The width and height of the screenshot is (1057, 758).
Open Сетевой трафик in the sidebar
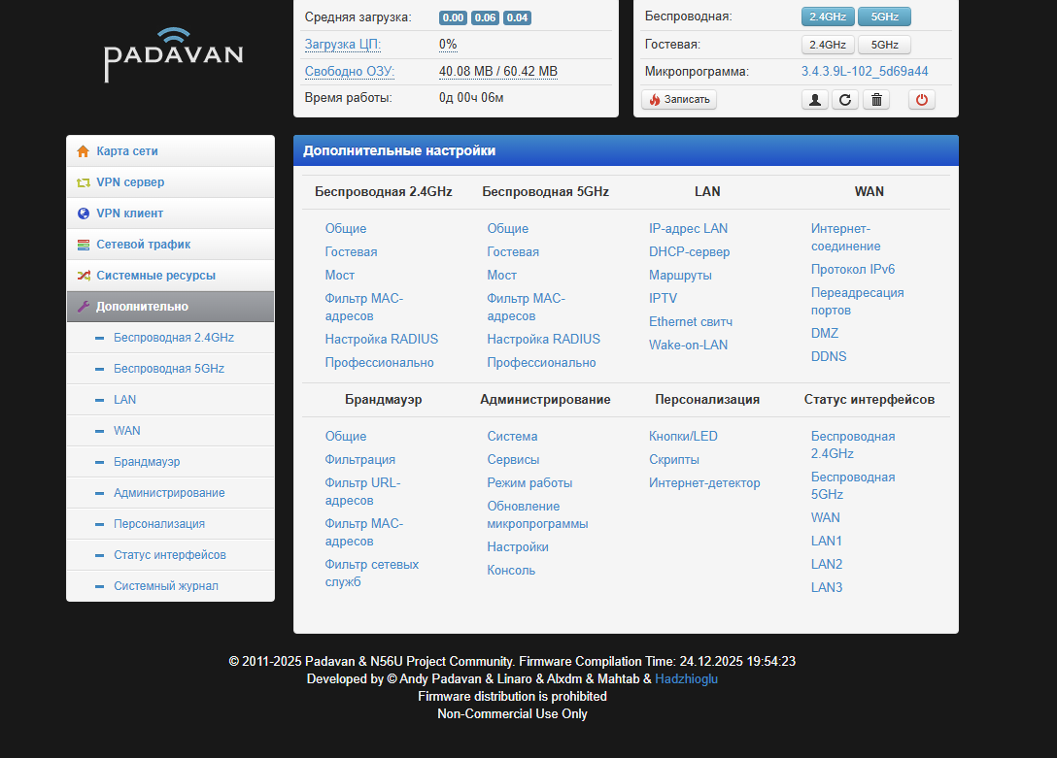(143, 245)
